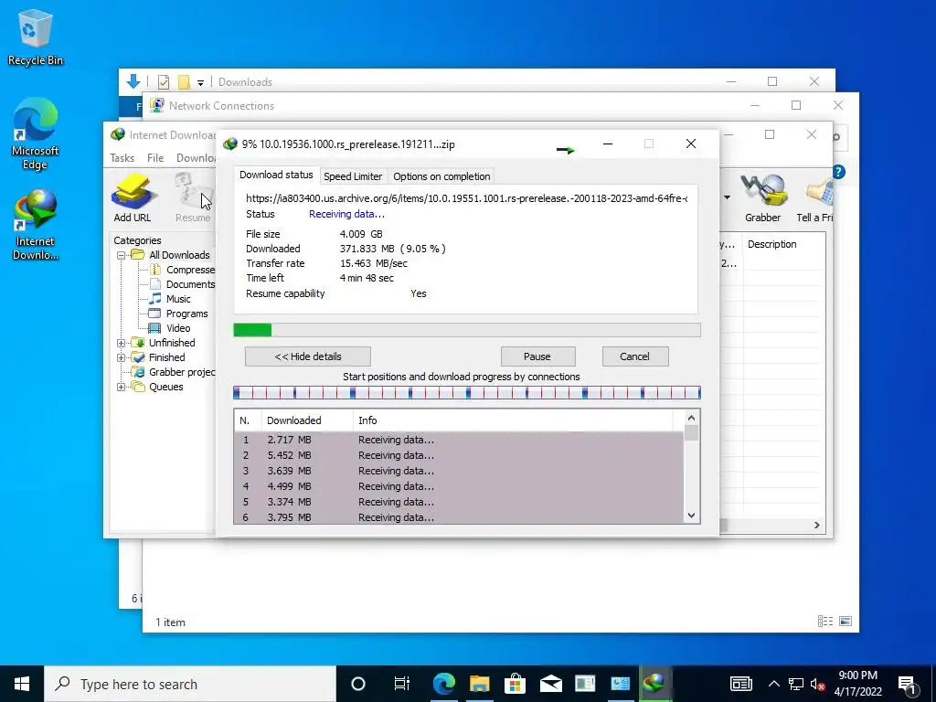
Task: Select connection row 2 with 5.452 MB
Action: tap(459, 455)
